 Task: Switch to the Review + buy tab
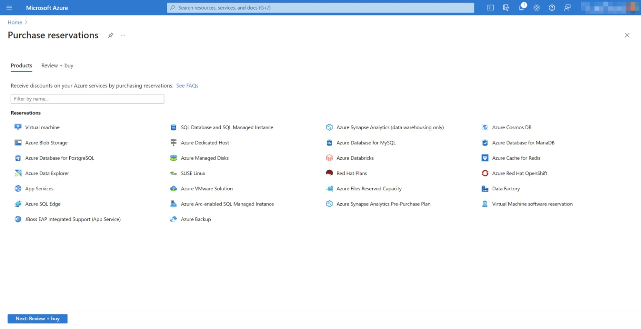coord(57,65)
